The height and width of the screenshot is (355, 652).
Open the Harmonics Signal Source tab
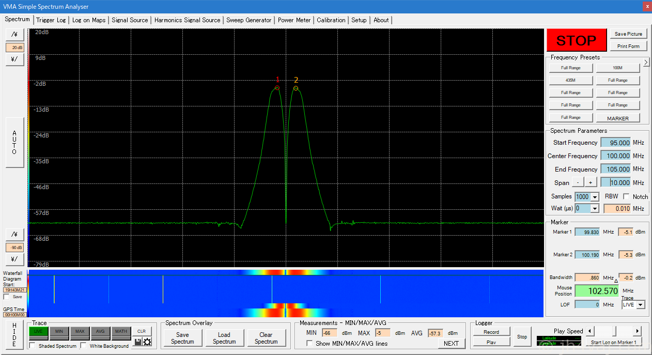(x=187, y=20)
